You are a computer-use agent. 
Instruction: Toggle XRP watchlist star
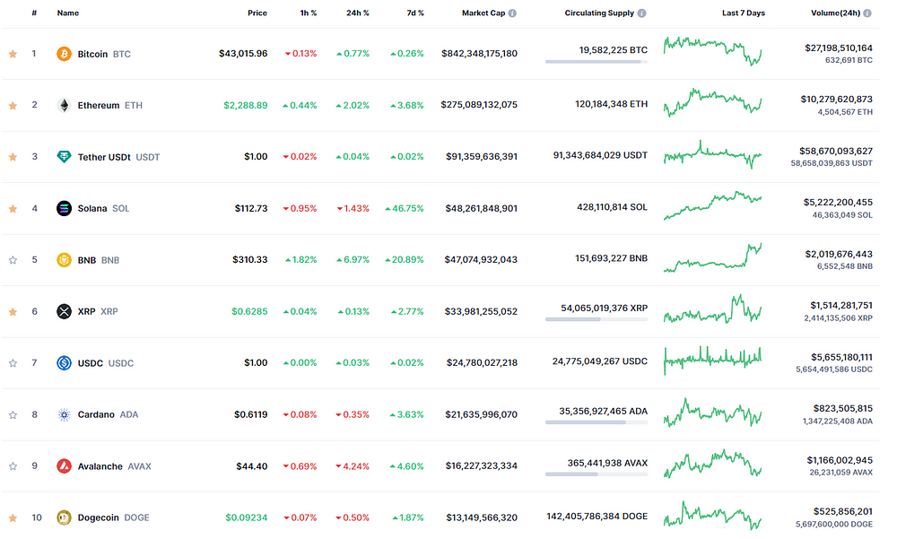tap(13, 311)
